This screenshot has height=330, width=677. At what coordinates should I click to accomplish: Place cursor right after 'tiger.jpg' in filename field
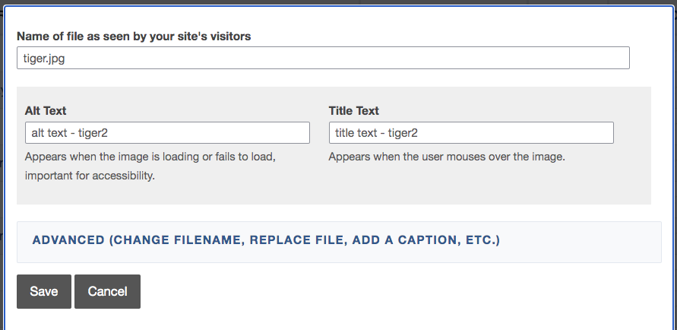tap(65, 59)
